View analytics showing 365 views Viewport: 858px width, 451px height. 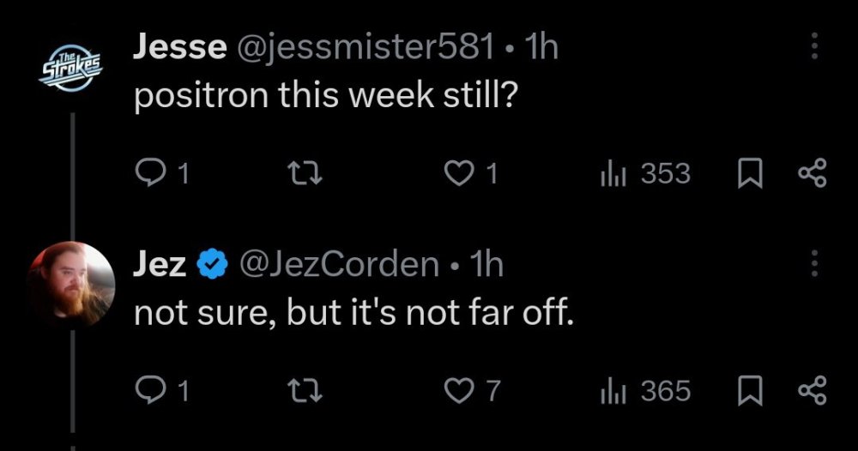646,391
